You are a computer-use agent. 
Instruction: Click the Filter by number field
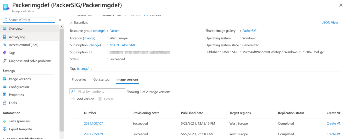[100, 91]
